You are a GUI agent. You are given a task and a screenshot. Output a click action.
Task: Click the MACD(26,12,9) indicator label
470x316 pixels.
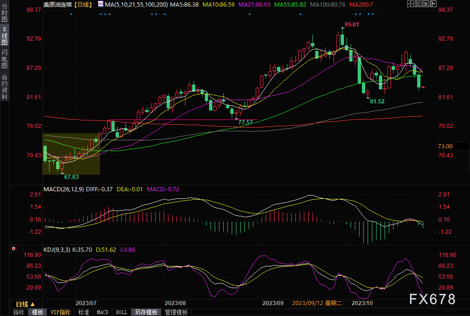pos(64,189)
